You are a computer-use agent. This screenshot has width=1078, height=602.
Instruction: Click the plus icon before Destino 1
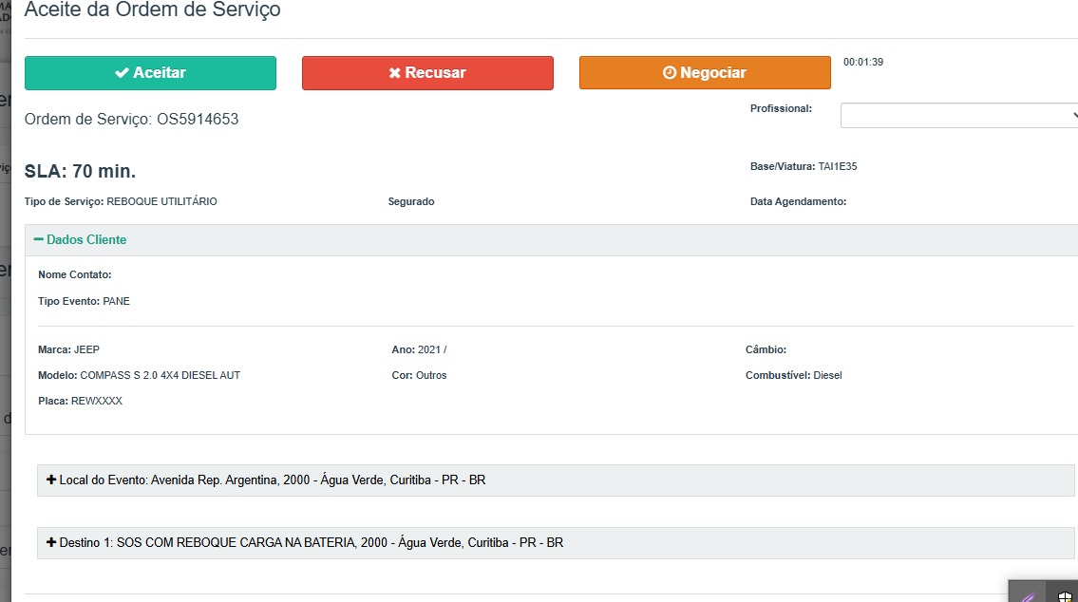click(51, 543)
